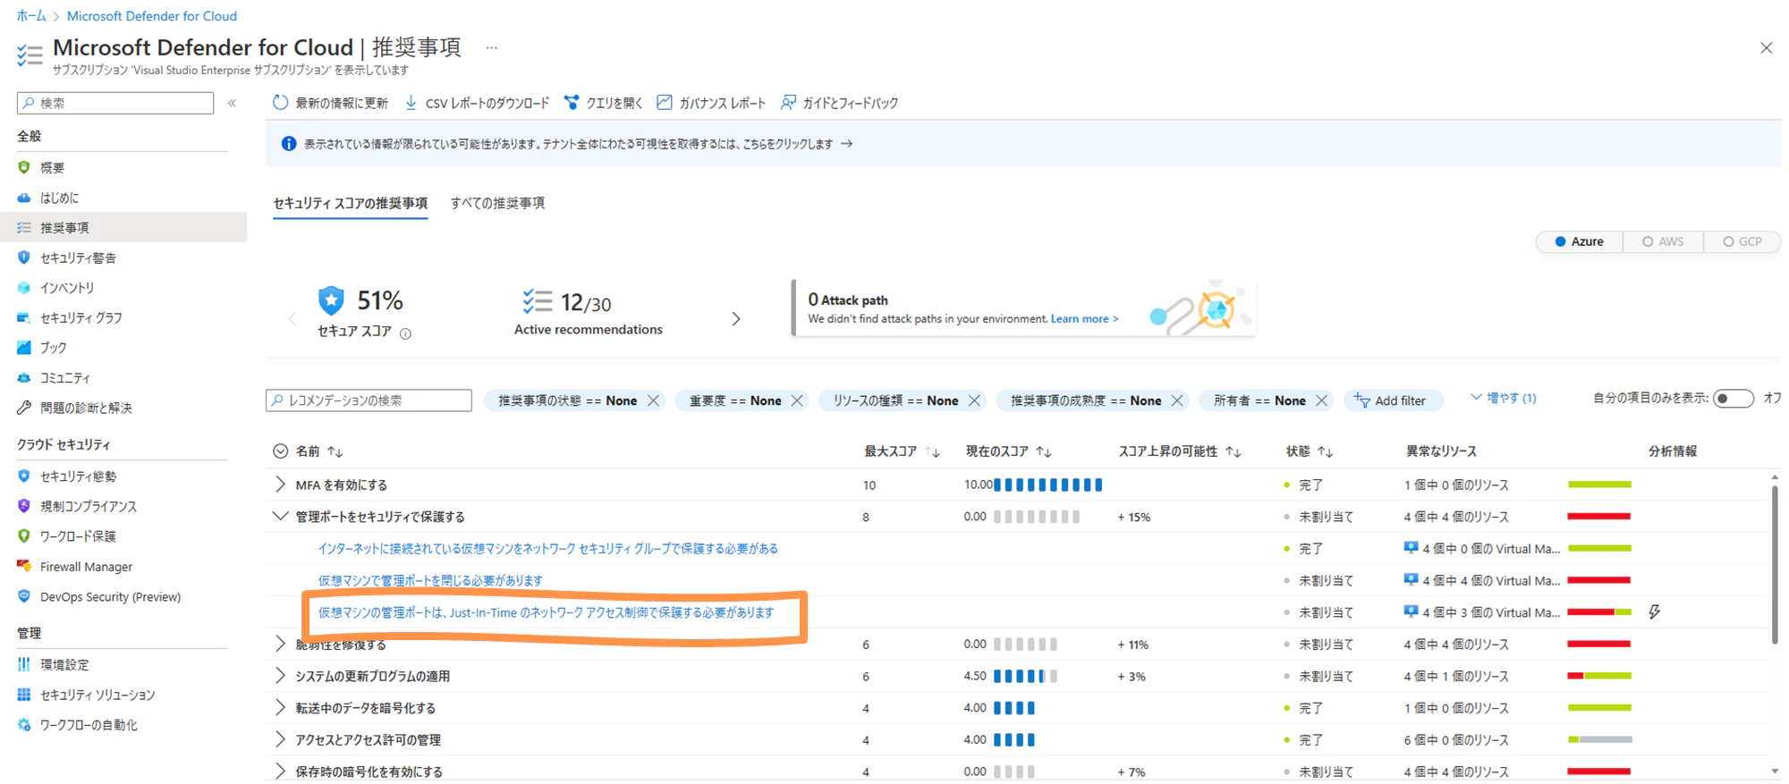Viewport: 1789px width, 784px height.
Task: Click the lightning bolt 分析情報 icon
Action: point(1655,612)
